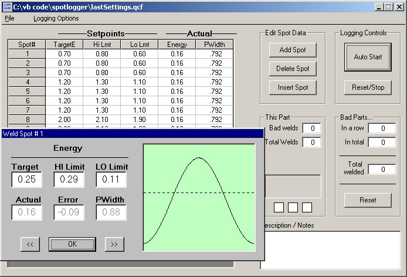Select row header for spot 6
The width and height of the screenshot is (407, 277).
(27, 101)
